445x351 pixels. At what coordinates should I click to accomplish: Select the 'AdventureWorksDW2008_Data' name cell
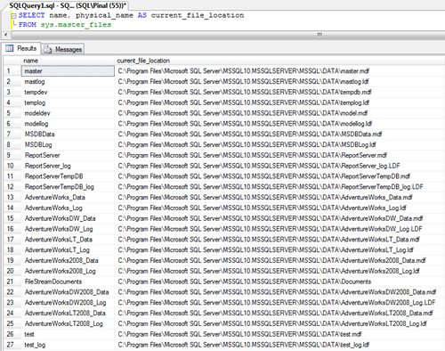point(68,292)
